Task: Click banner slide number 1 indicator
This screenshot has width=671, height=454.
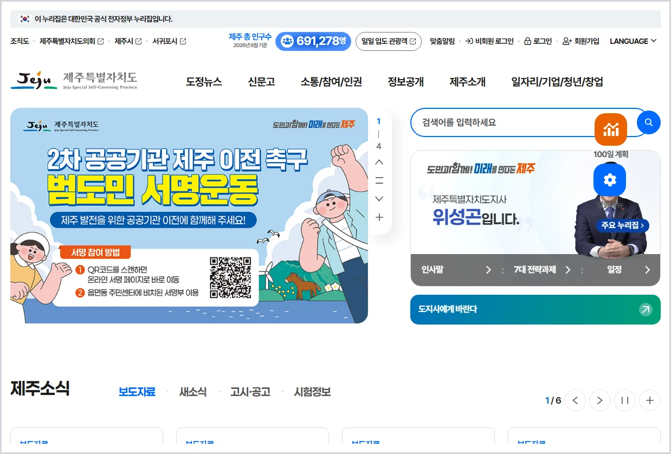Action: pos(379,121)
